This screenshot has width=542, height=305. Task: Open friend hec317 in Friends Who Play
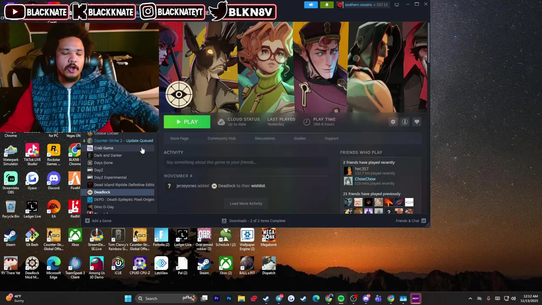point(361,169)
